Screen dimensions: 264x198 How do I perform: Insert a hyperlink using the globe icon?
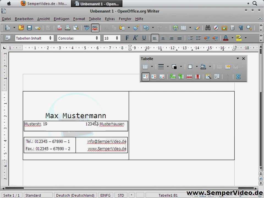tap(175, 28)
